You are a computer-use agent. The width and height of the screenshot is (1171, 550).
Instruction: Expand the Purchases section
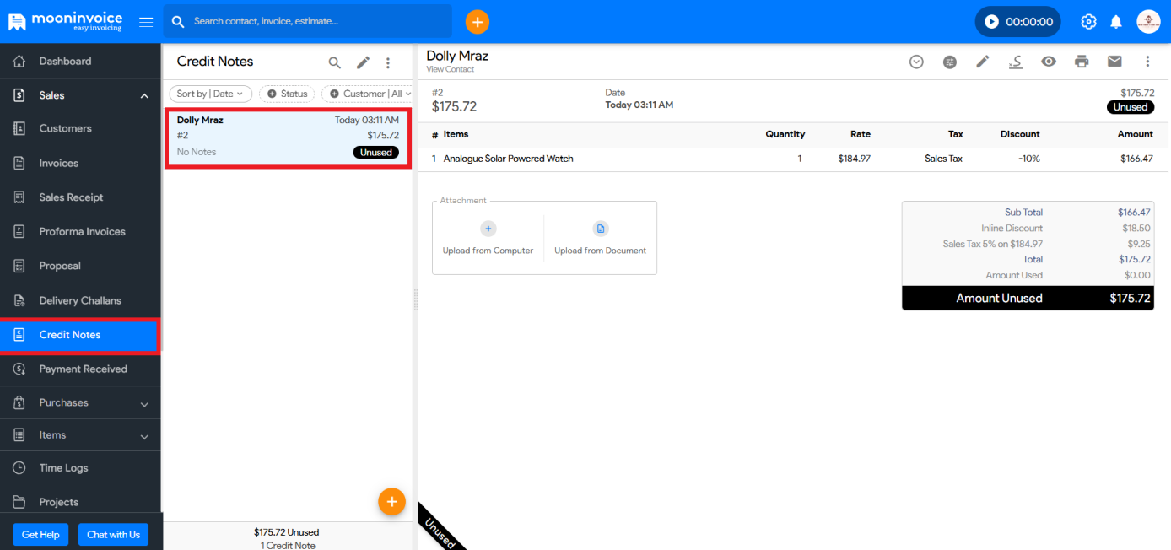coord(80,402)
